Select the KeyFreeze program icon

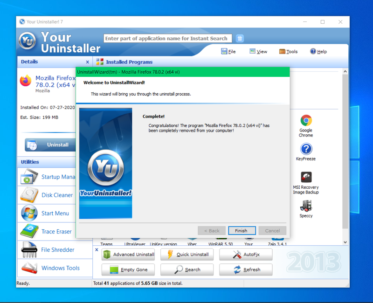tap(306, 149)
